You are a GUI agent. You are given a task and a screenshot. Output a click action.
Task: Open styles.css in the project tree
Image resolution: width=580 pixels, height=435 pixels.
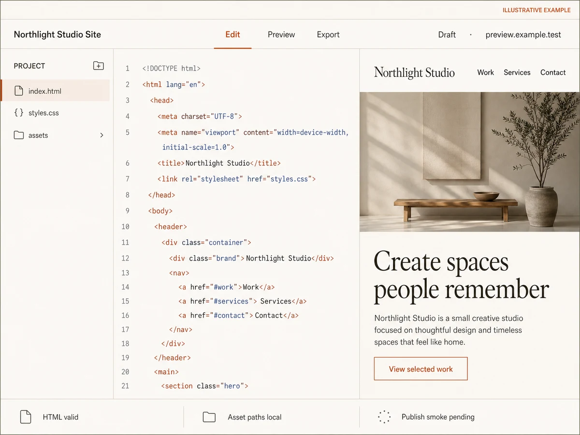point(55,113)
